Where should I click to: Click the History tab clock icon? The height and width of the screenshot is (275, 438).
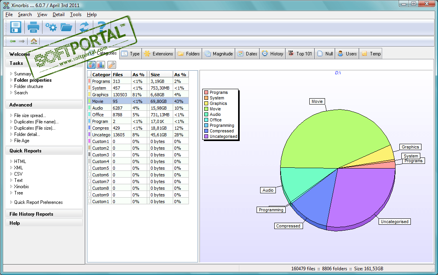point(265,53)
